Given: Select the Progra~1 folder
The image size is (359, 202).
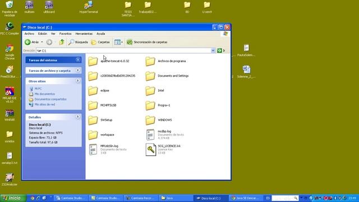Looking at the screenshot, I should [158, 105].
